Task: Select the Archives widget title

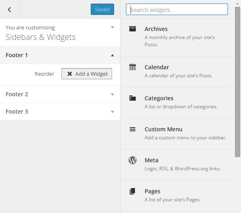Action: click(x=156, y=29)
